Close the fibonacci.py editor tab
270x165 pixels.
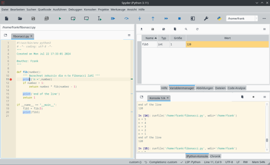pyautogui.click(x=31, y=36)
